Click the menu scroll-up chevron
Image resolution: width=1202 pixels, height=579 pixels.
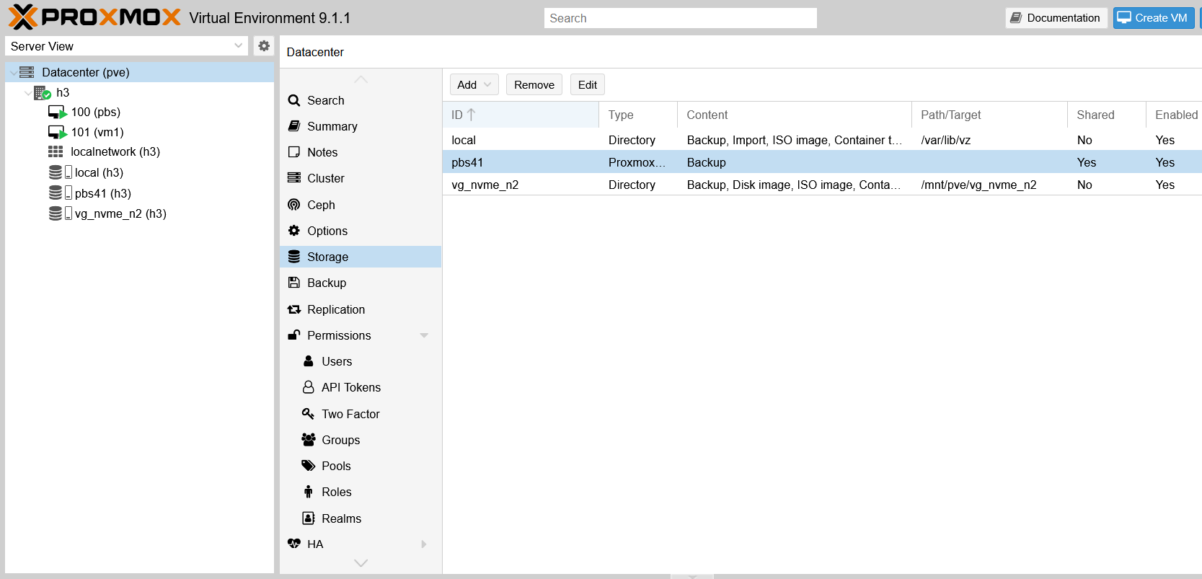(x=361, y=79)
